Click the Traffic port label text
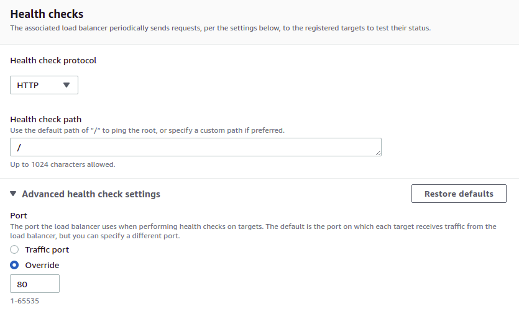This screenshot has width=519, height=309. [47, 250]
